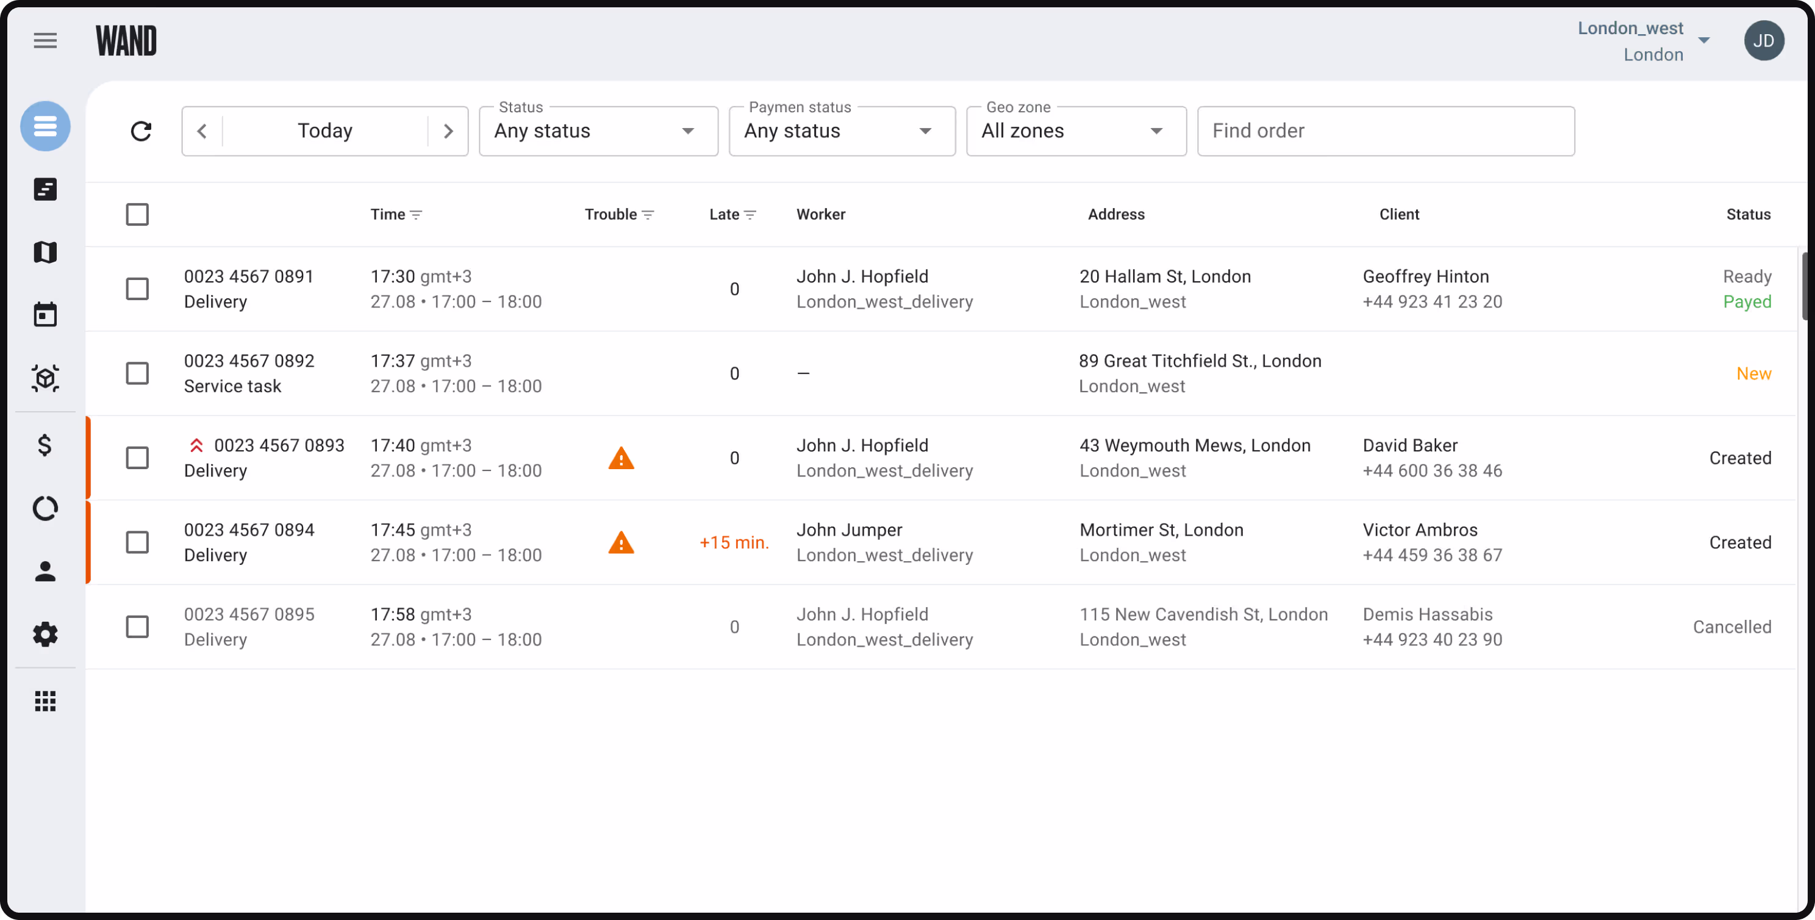Open the Status dropdown
Image resolution: width=1815 pixels, height=920 pixels.
[x=598, y=131]
